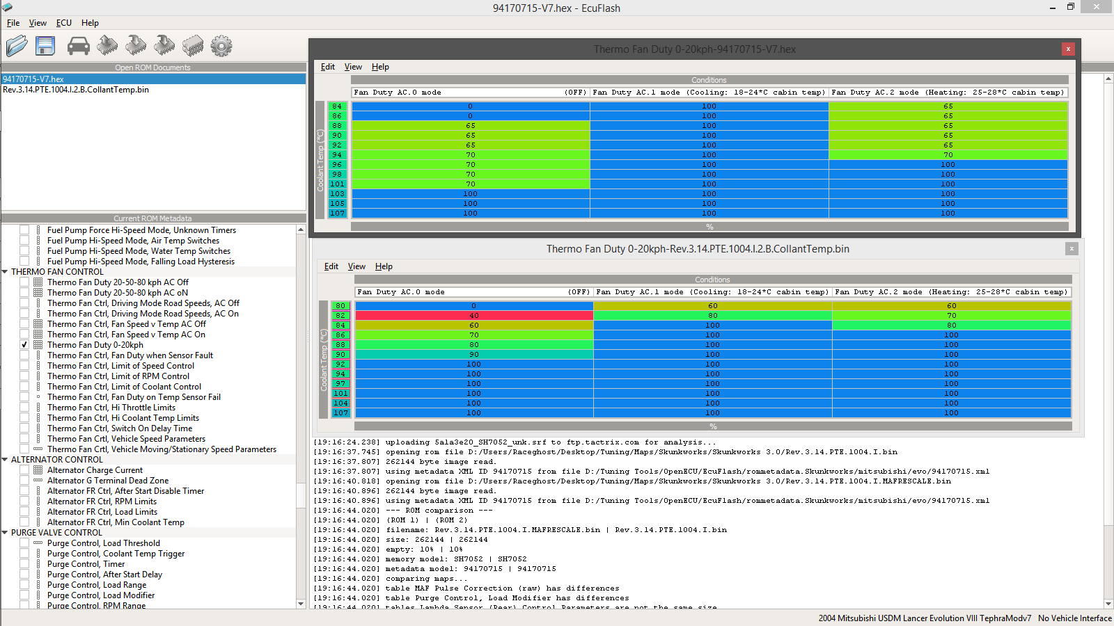1114x626 pixels.
Task: Check the Alternator FR Ctrl, RPM Limits box
Action: tap(24, 501)
